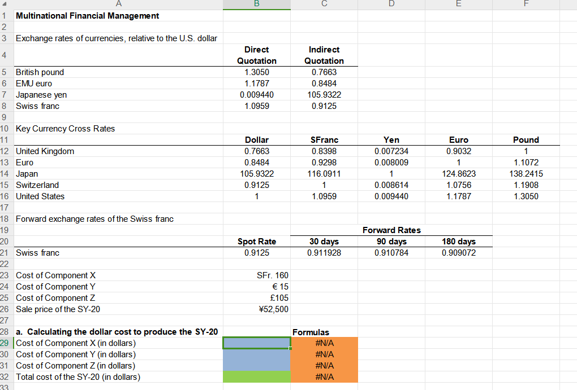
Task: Click the green Total cost cell in B32
Action: pos(256,376)
